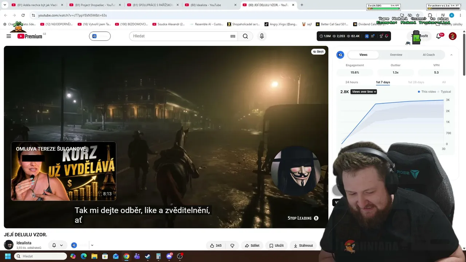
Task: Open Steam from the taskbar
Action: 147,256
